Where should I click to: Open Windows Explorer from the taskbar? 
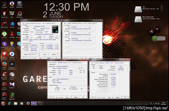pos(15,103)
